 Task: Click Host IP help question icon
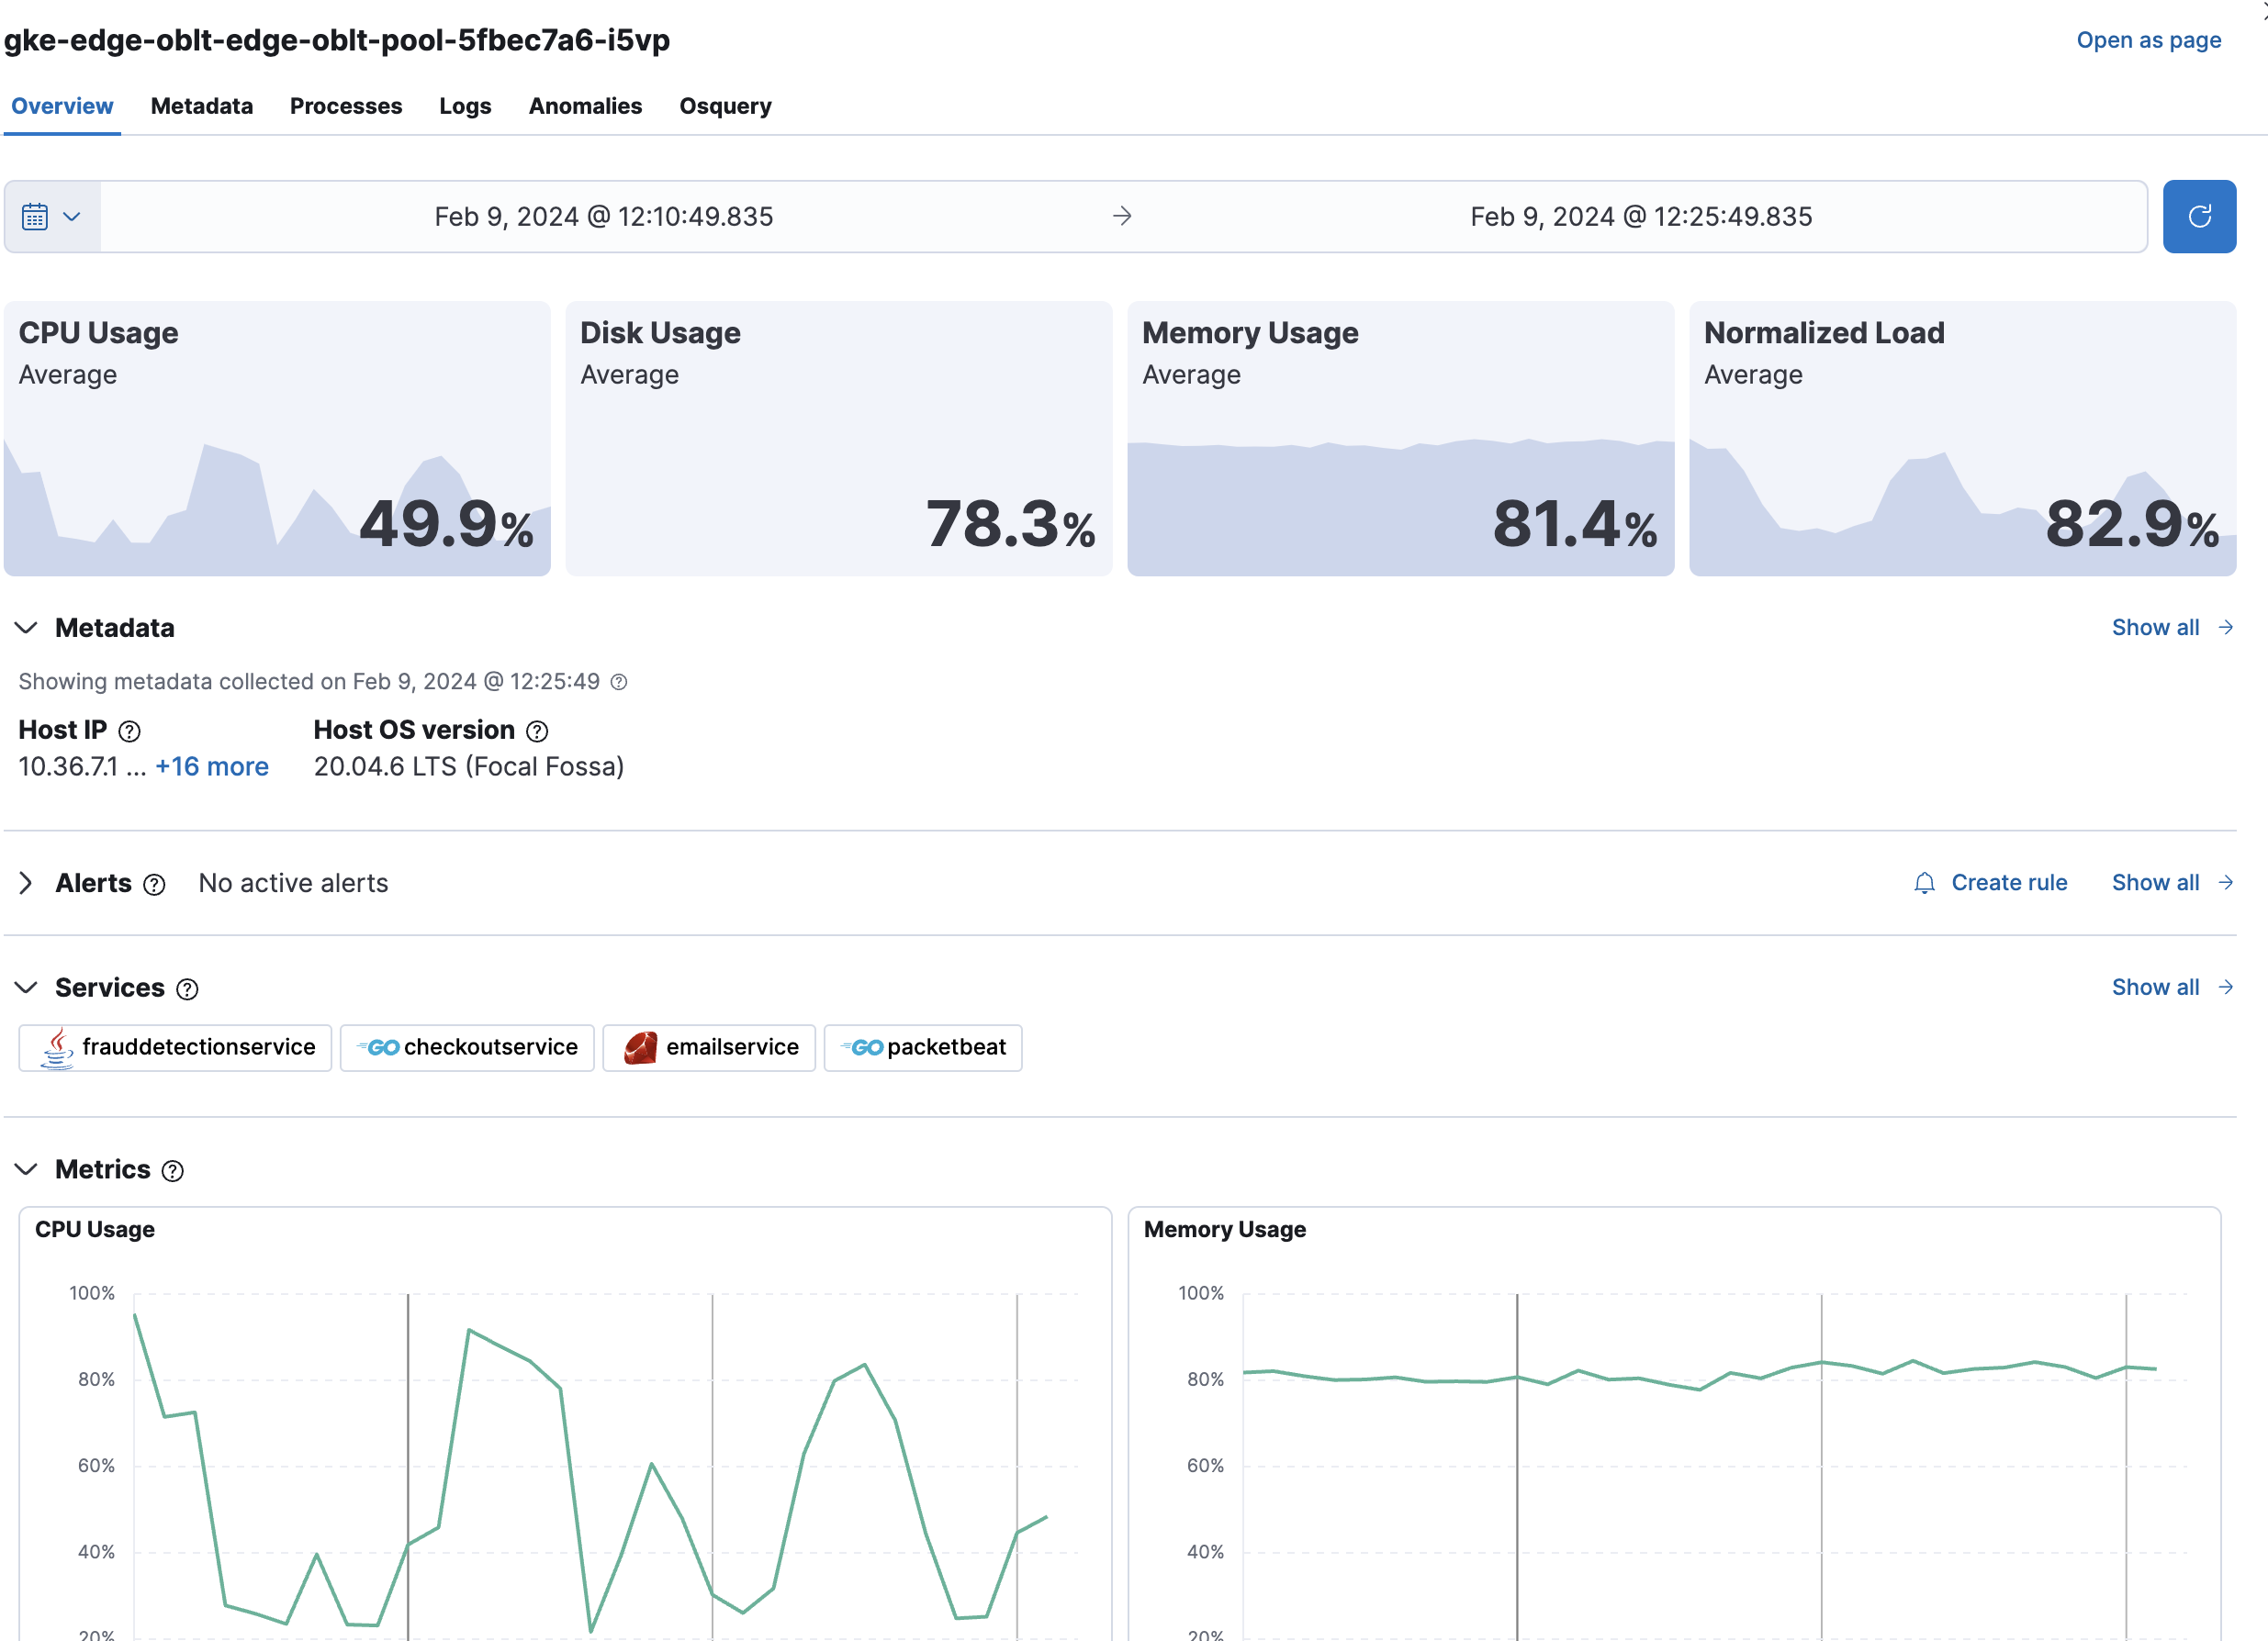[129, 731]
